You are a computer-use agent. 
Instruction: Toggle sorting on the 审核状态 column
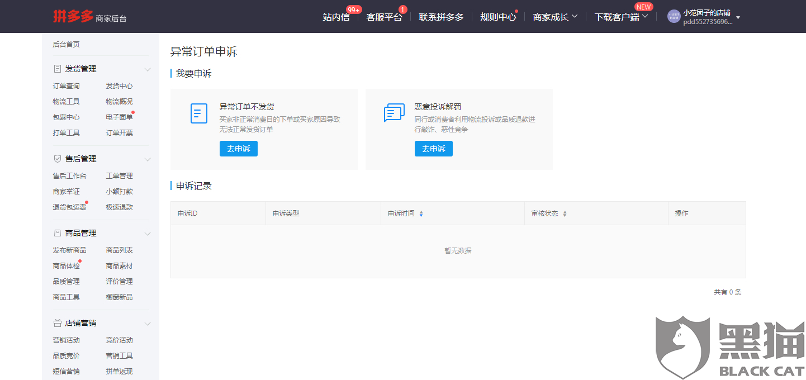[565, 213]
